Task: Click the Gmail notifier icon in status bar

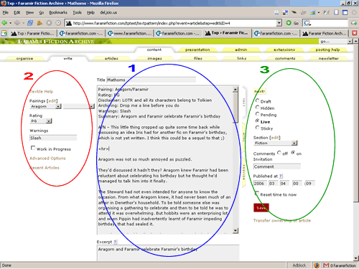Action: coord(326,265)
